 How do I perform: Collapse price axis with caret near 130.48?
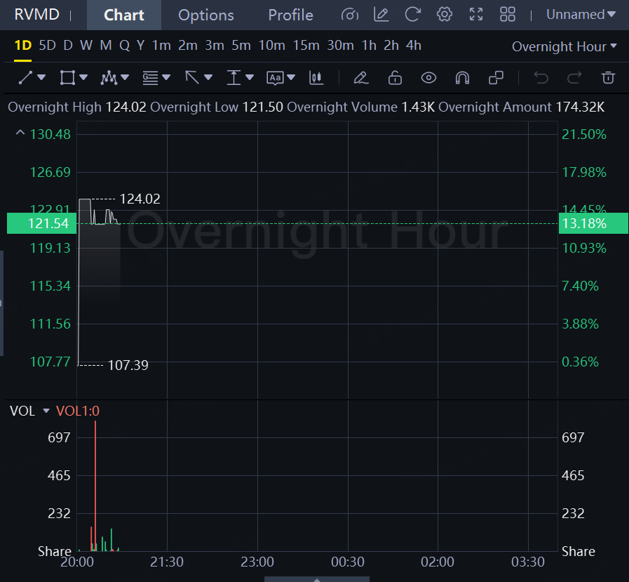[x=20, y=132]
